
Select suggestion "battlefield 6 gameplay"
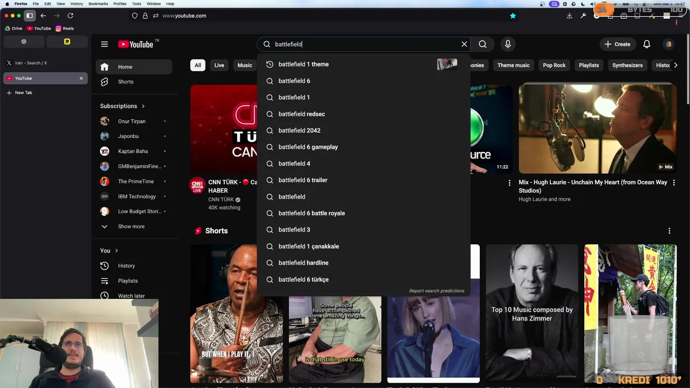tap(364, 147)
